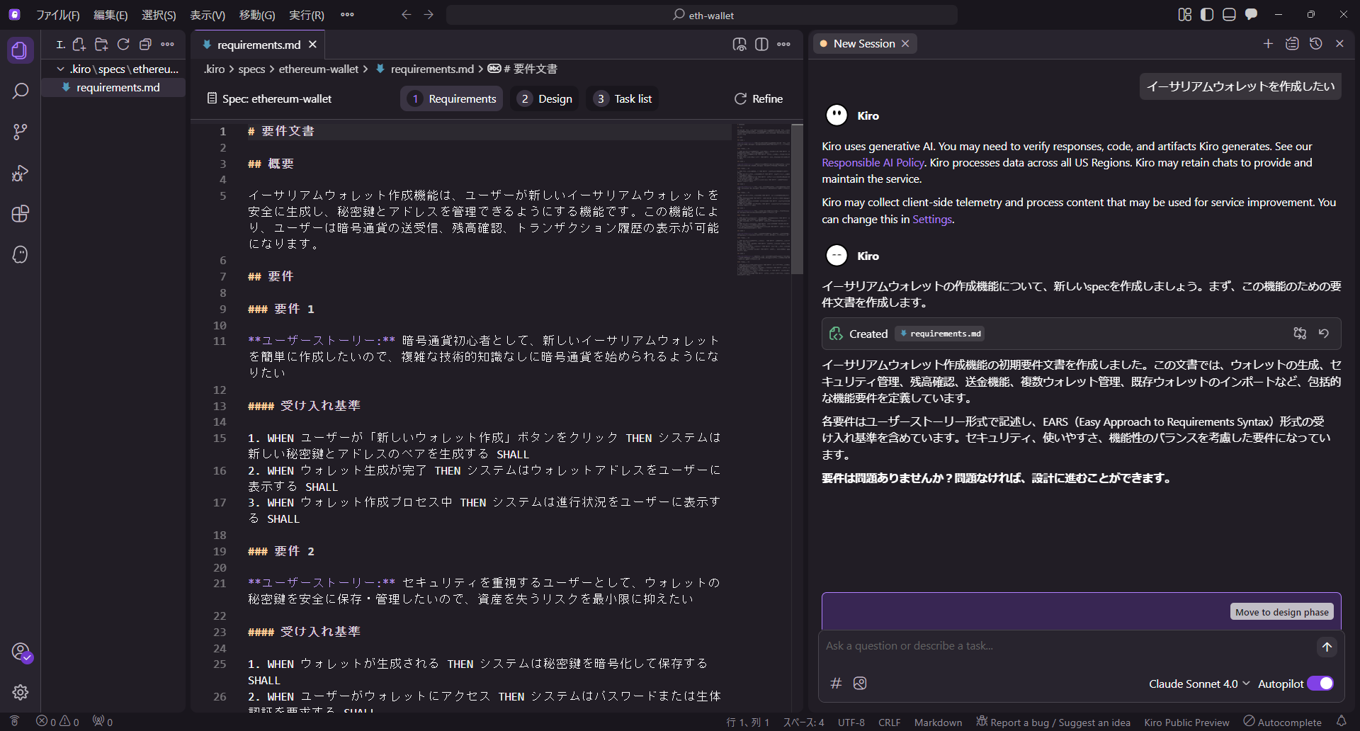Open explorer more actions menu
Screen dimensions: 1360x731
click(167, 44)
